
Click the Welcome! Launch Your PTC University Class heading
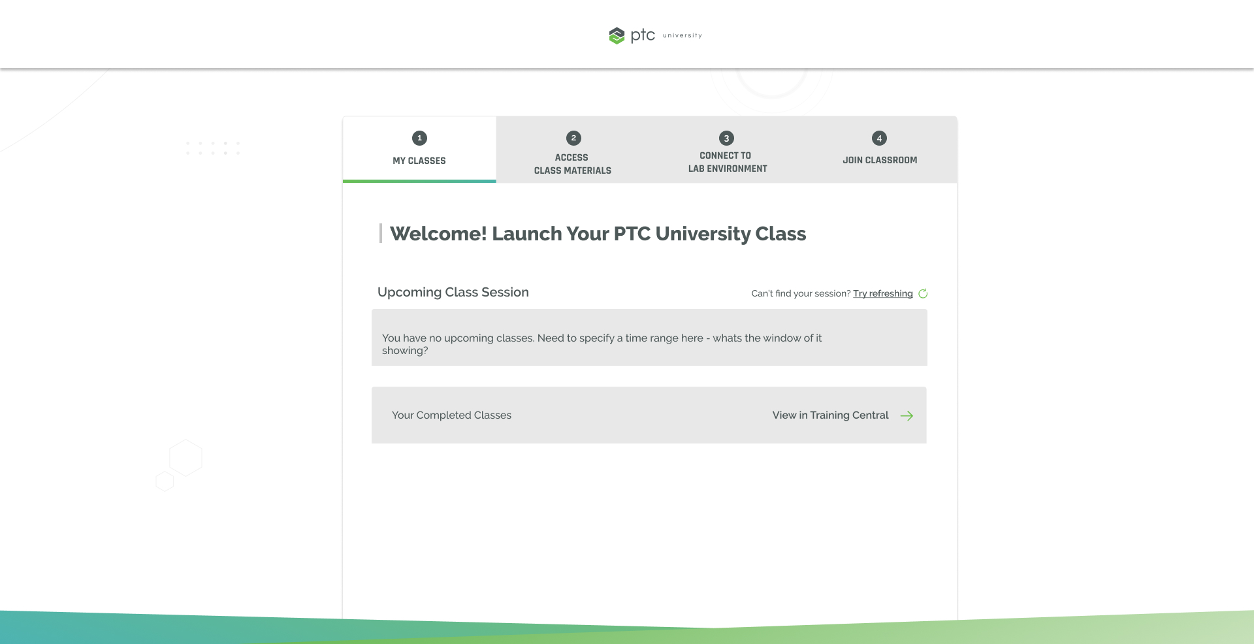598,234
